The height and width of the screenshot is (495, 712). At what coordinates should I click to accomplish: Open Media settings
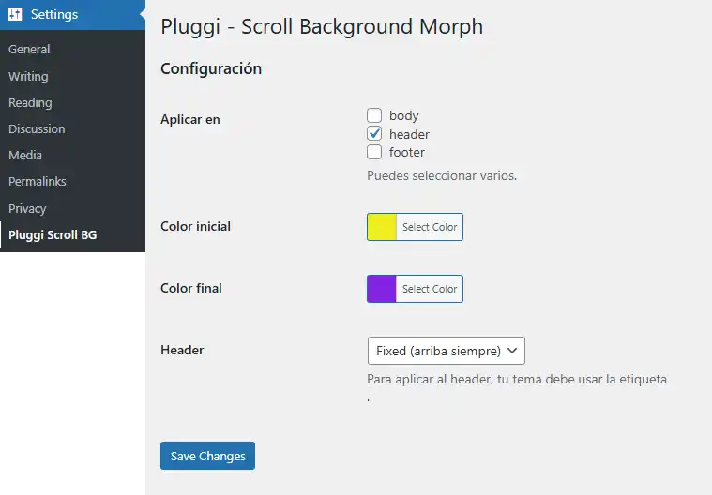coord(25,156)
